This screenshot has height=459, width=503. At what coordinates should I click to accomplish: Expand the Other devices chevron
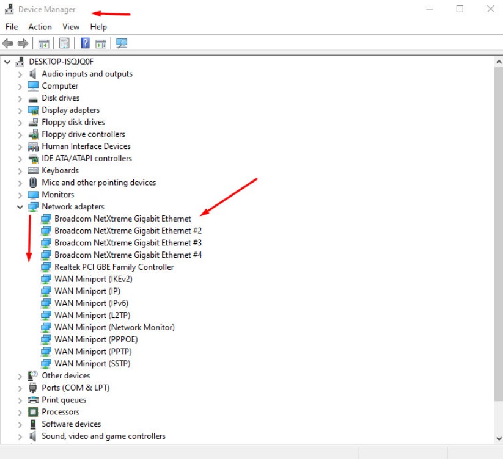(20, 376)
